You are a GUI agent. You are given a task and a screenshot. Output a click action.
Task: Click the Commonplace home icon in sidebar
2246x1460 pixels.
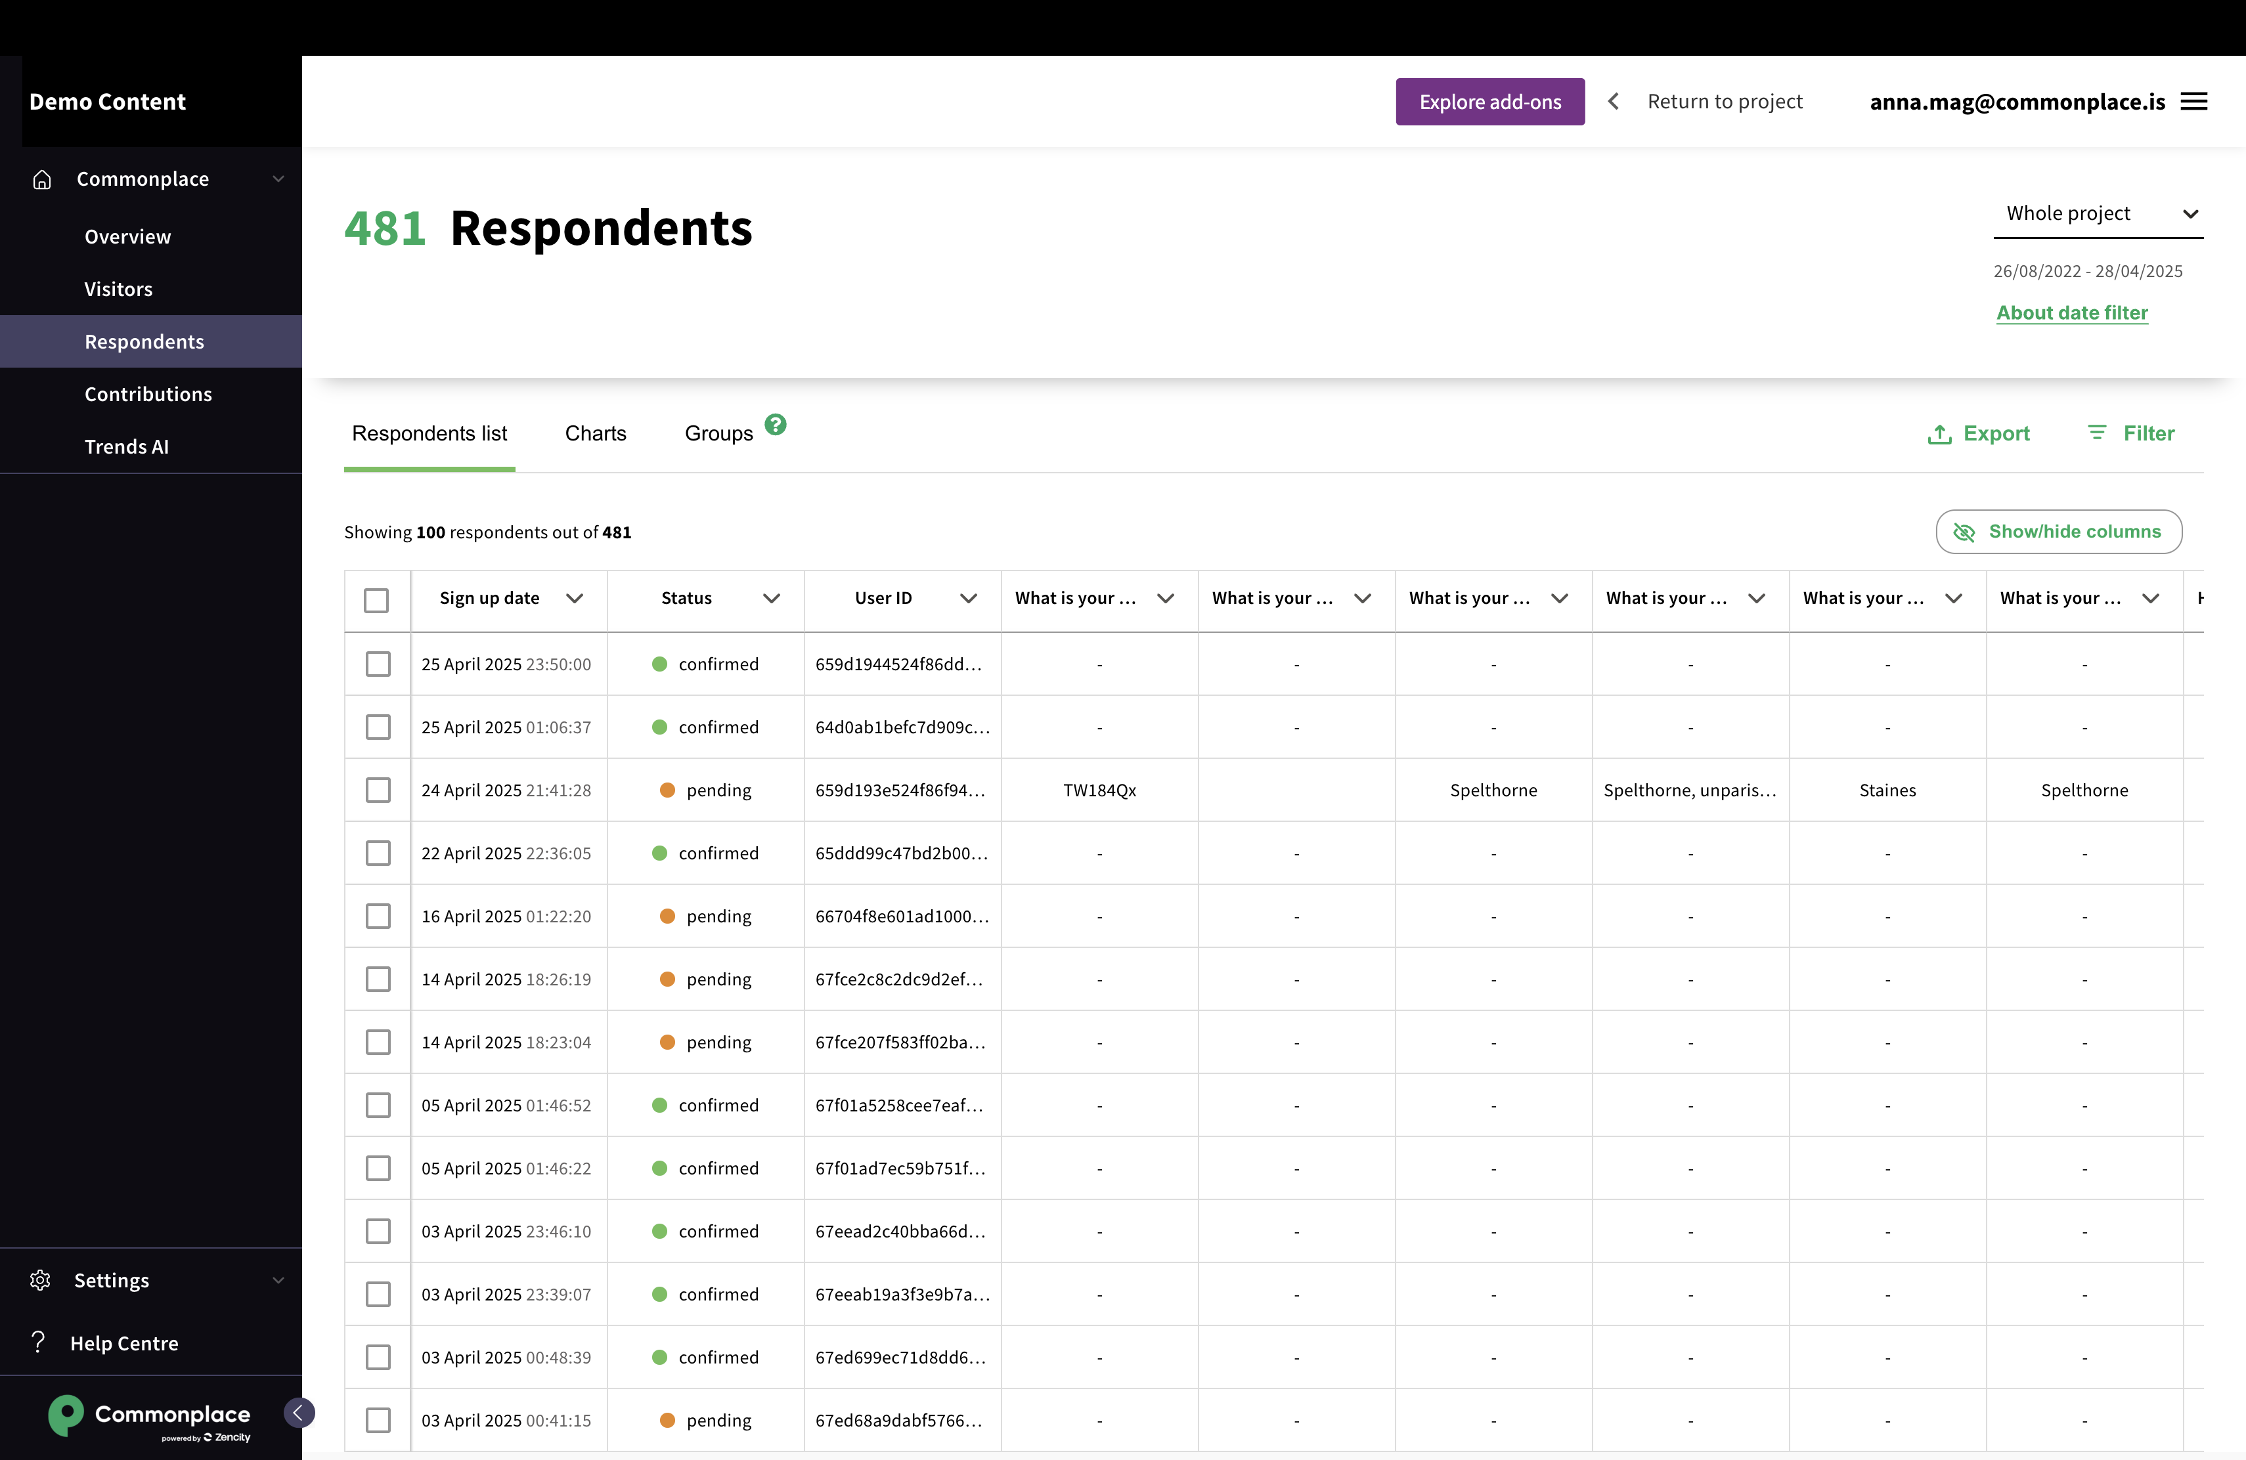41,179
